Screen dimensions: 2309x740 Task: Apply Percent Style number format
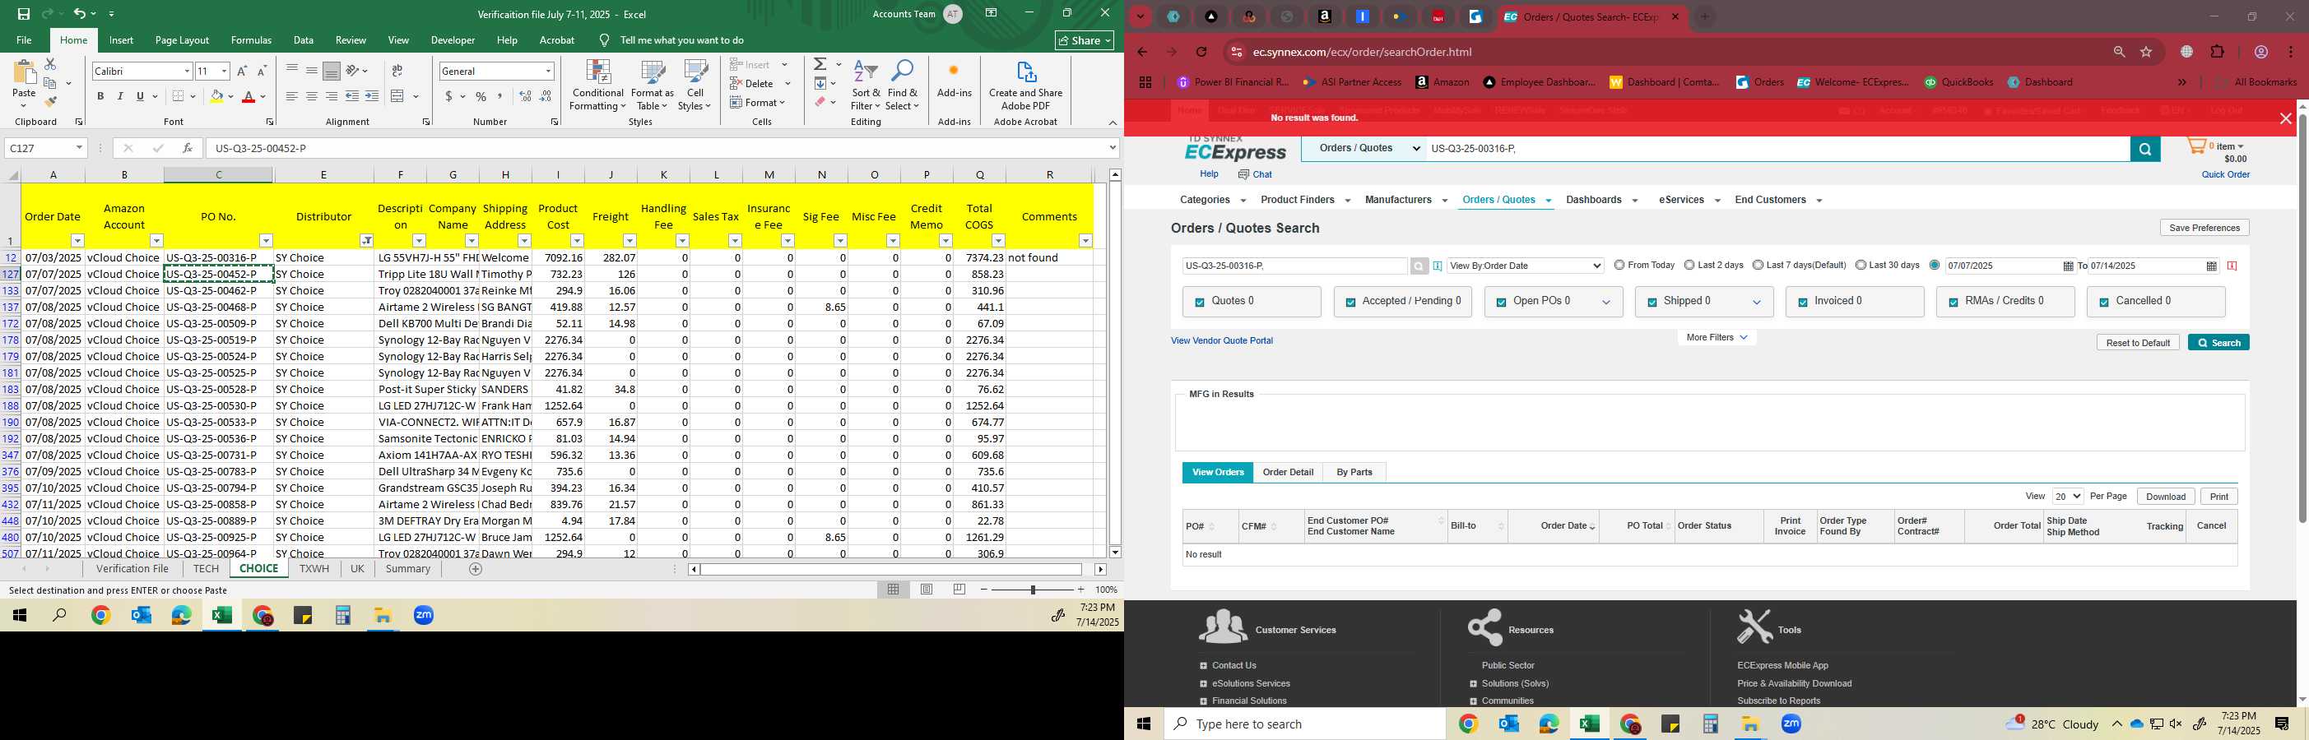pos(481,96)
